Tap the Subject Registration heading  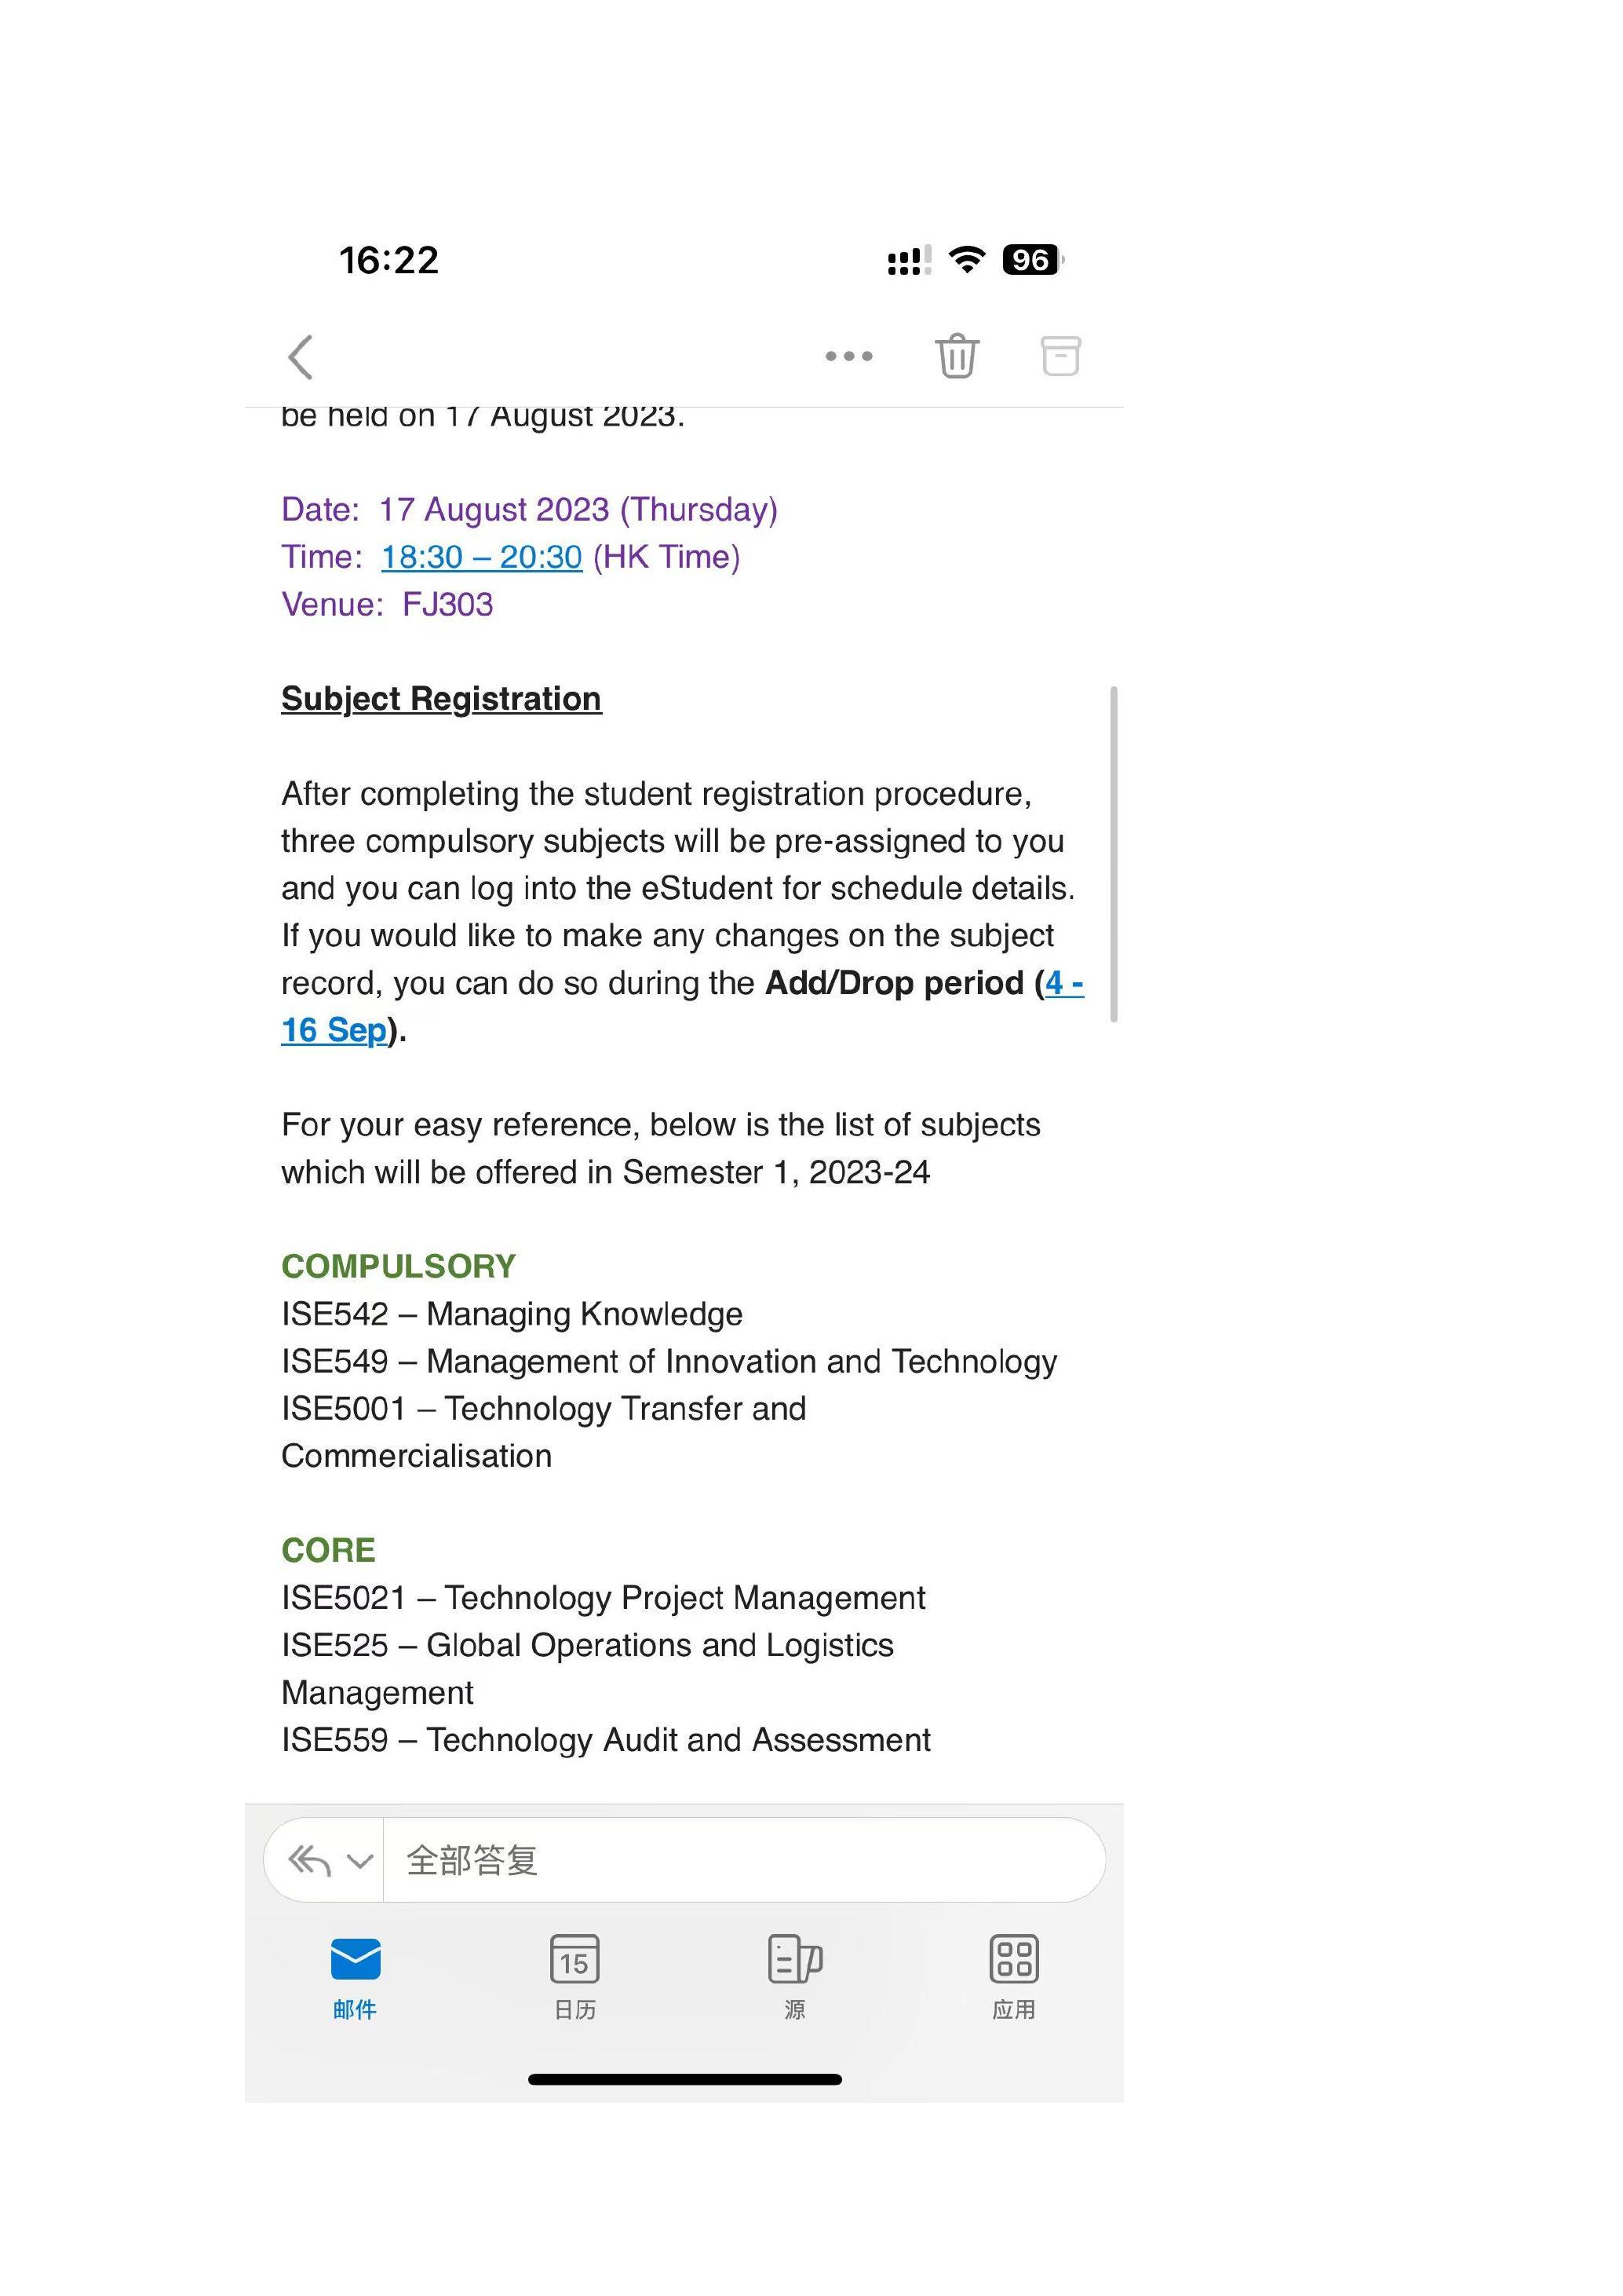[x=441, y=699]
